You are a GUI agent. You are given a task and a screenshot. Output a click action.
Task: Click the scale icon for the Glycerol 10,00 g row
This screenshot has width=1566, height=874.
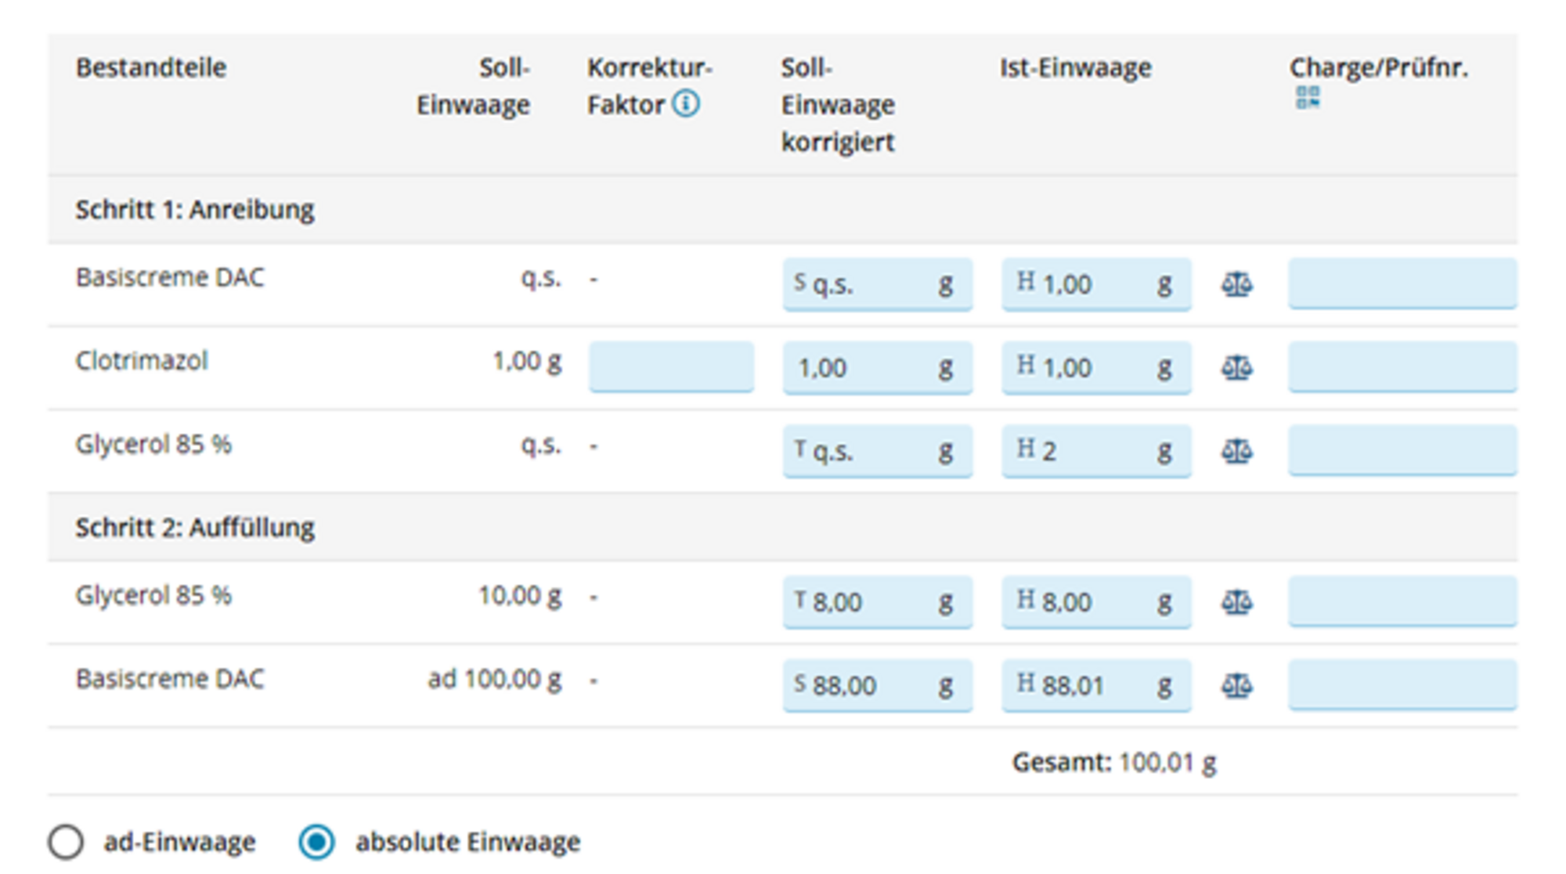tap(1236, 602)
